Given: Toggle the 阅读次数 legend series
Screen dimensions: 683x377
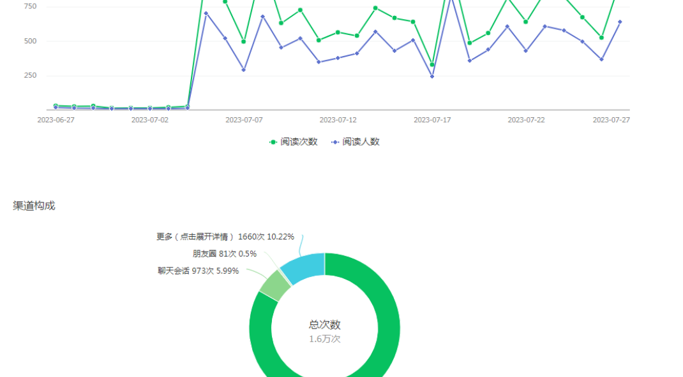Looking at the screenshot, I should (x=294, y=142).
